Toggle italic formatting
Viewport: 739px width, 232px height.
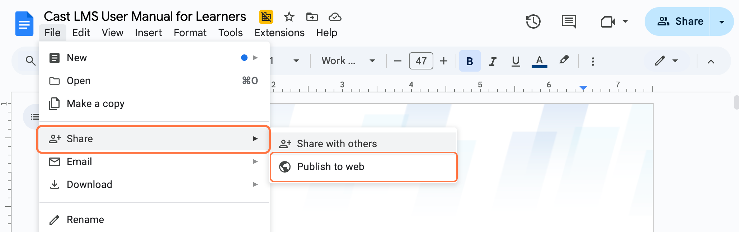coord(493,61)
